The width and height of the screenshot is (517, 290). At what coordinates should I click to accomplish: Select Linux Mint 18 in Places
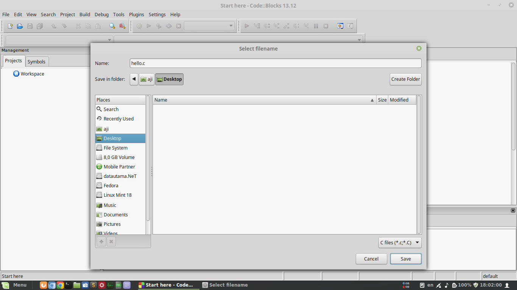(x=120, y=195)
